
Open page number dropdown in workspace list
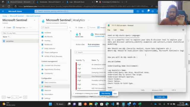click(x=15, y=97)
